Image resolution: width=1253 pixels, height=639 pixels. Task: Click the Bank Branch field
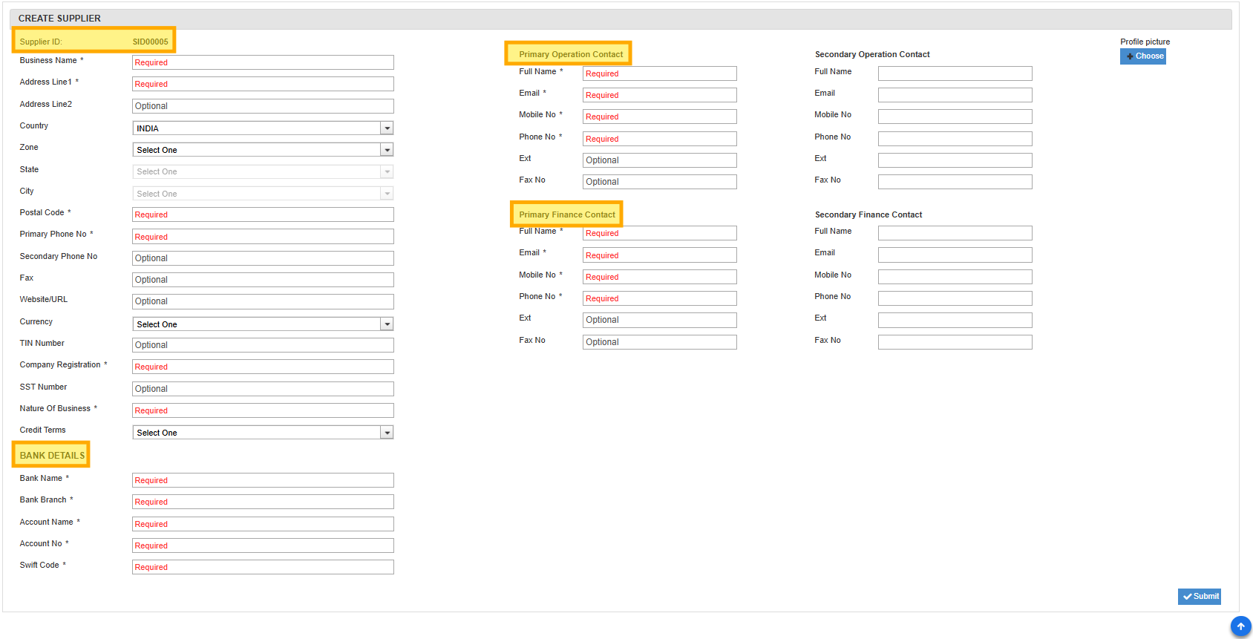tap(263, 502)
